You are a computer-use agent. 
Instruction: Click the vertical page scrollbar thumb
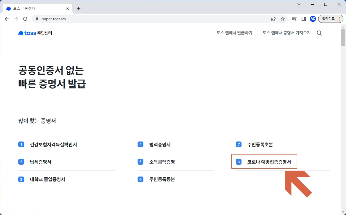[343, 38]
